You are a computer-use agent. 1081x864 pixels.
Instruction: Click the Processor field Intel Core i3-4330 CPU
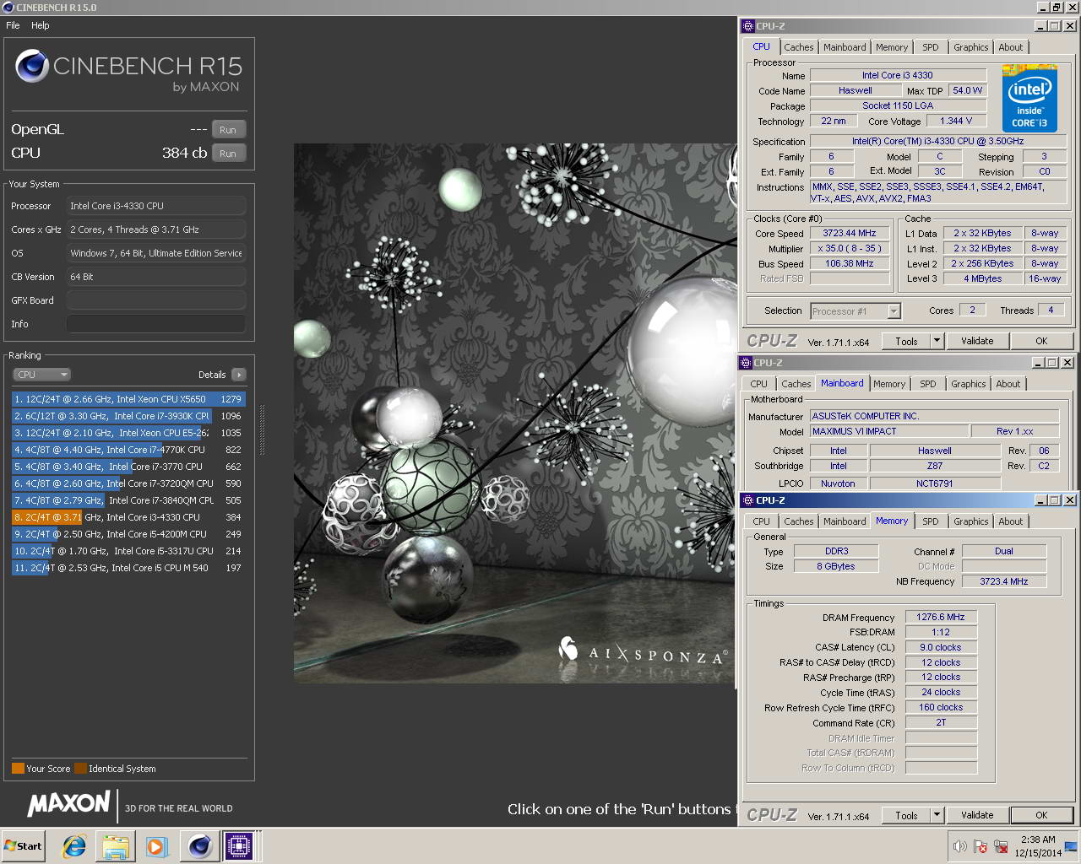(x=156, y=206)
